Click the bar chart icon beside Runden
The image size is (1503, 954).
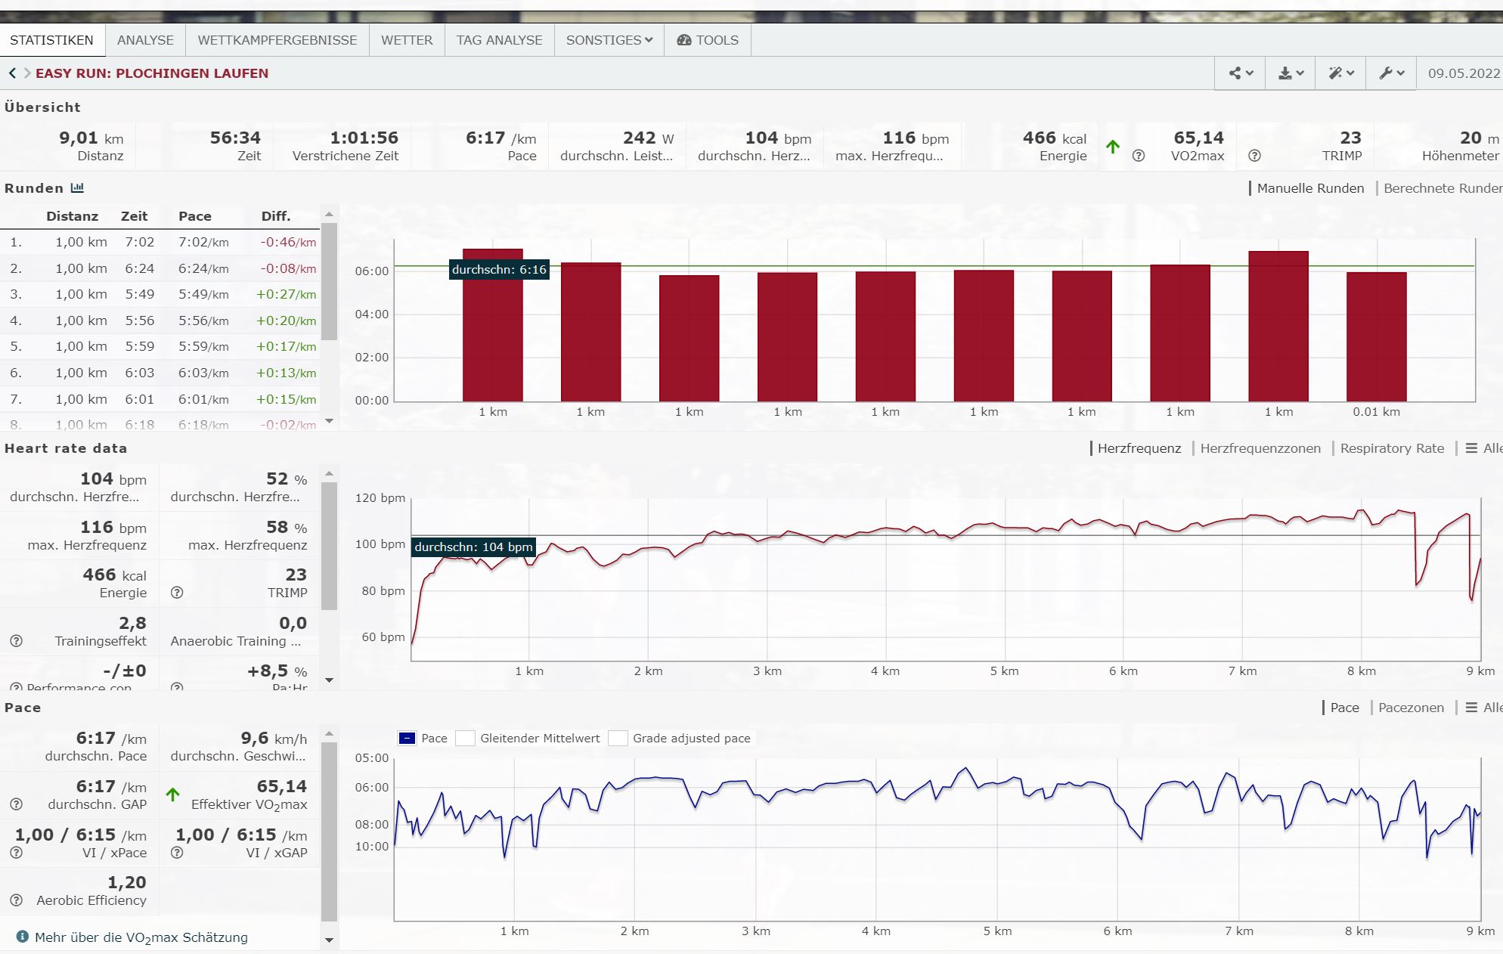click(77, 187)
